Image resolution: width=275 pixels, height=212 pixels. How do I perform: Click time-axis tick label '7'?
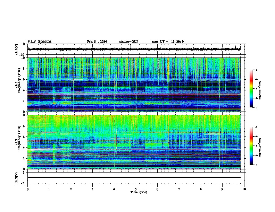179,189
